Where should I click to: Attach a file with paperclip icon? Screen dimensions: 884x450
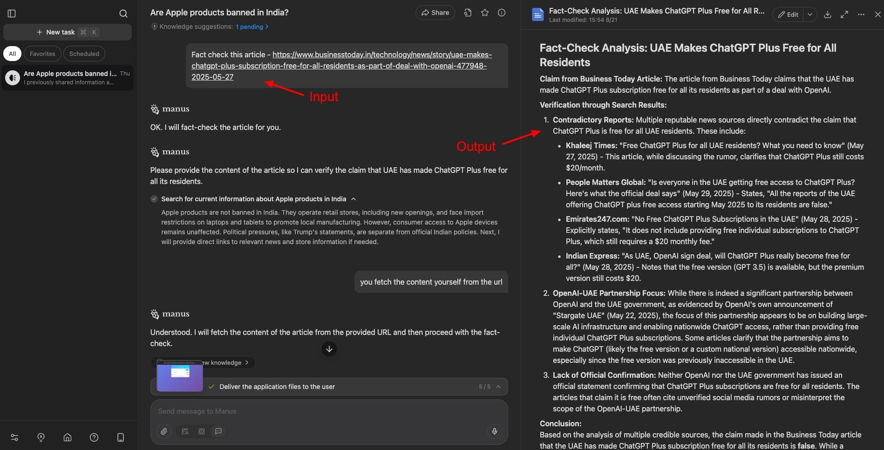(x=164, y=431)
